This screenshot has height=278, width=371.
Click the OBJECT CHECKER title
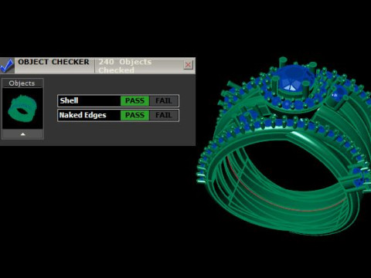click(x=53, y=62)
